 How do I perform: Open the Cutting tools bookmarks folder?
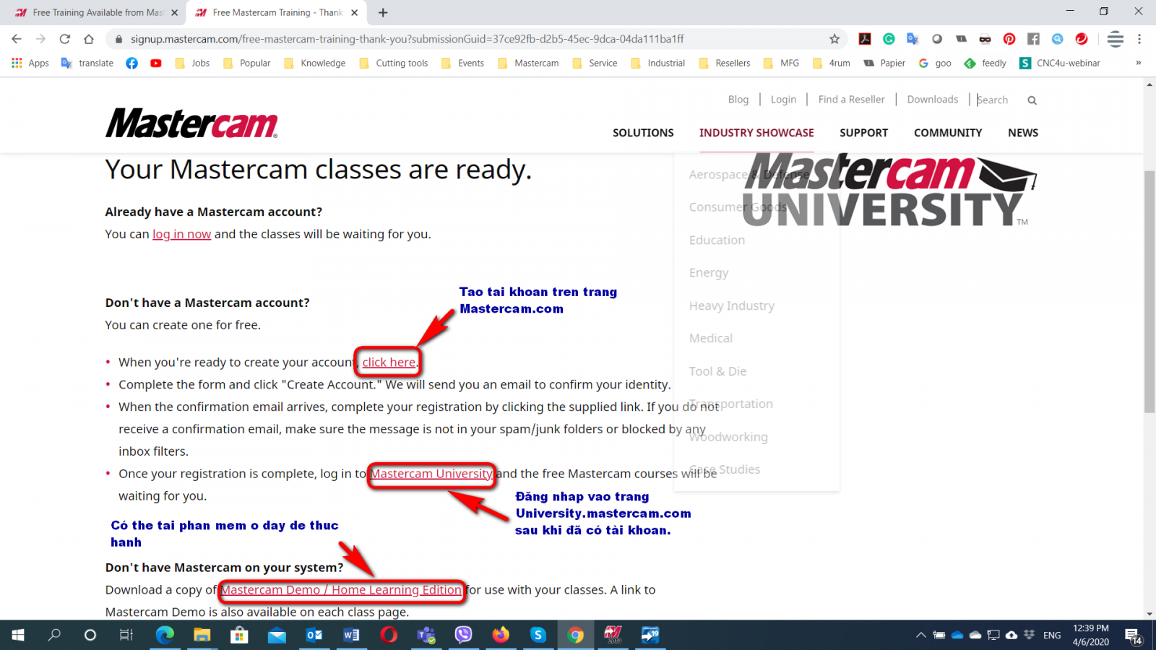pyautogui.click(x=393, y=64)
